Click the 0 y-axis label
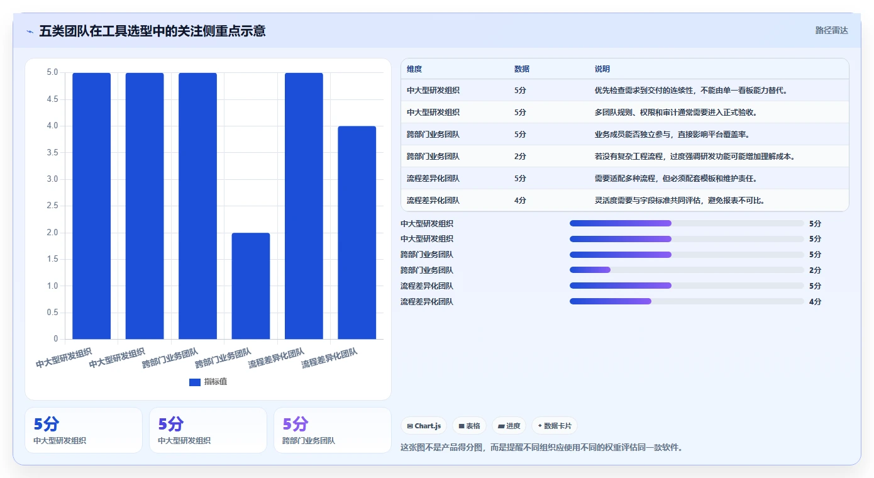874x478 pixels. [55, 339]
